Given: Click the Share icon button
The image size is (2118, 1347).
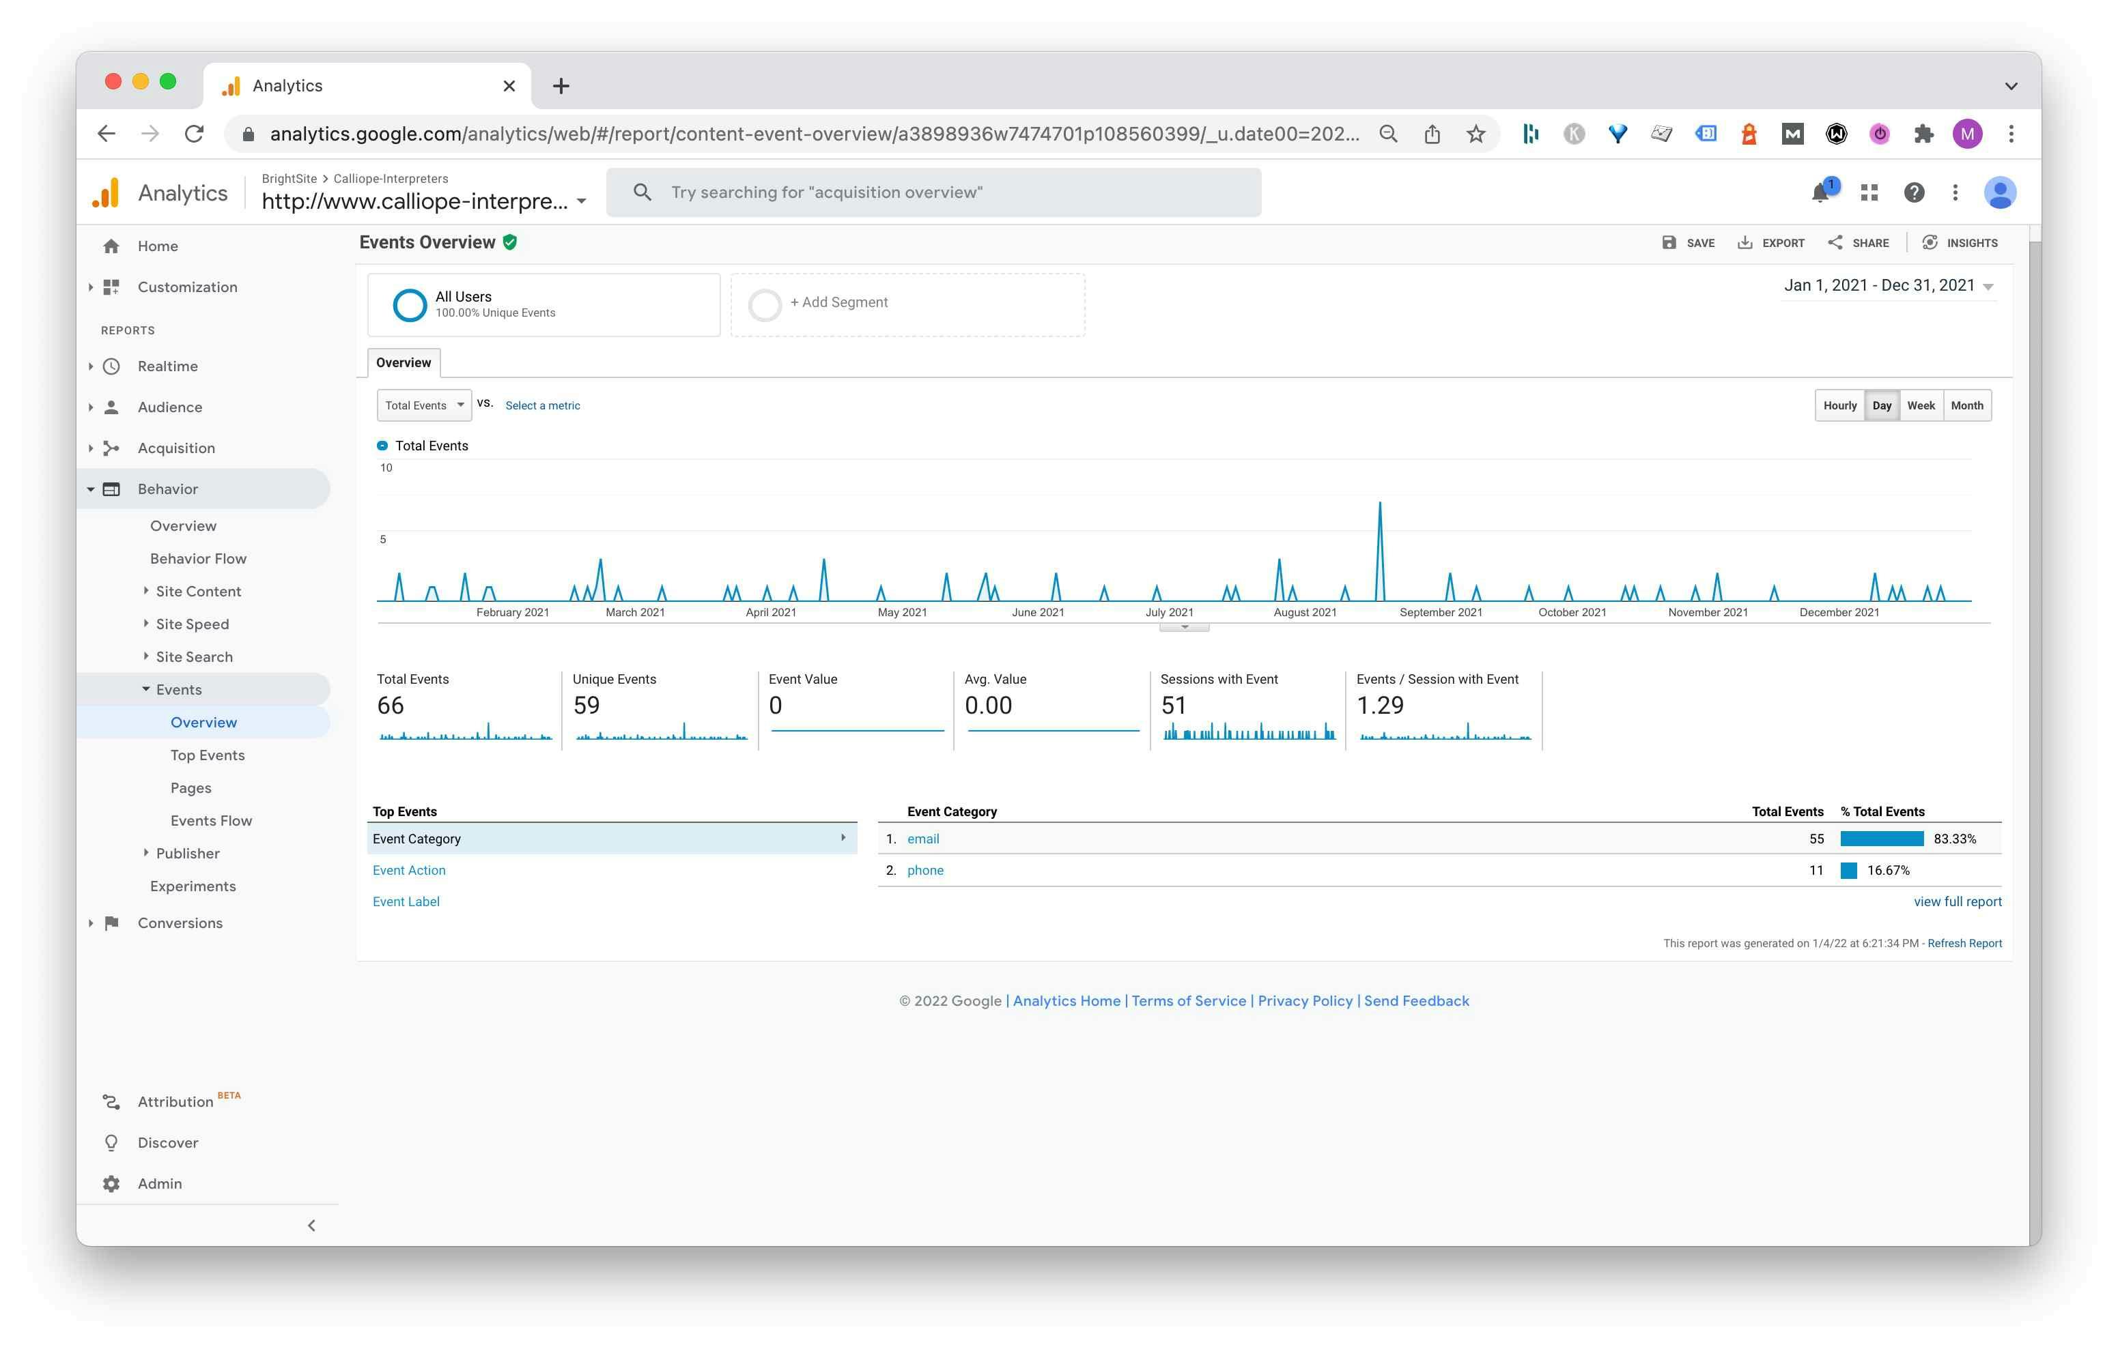Looking at the screenshot, I should pyautogui.click(x=1835, y=243).
